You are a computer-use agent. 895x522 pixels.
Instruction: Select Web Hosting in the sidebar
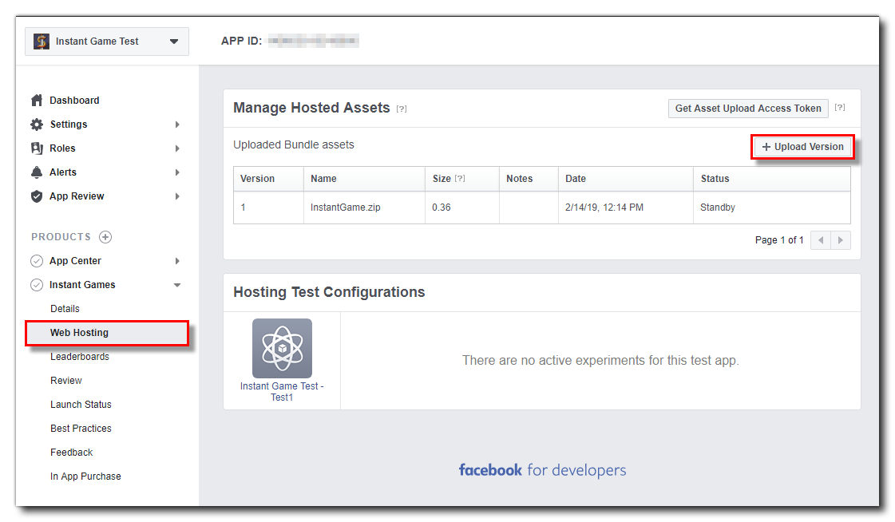tap(107, 333)
